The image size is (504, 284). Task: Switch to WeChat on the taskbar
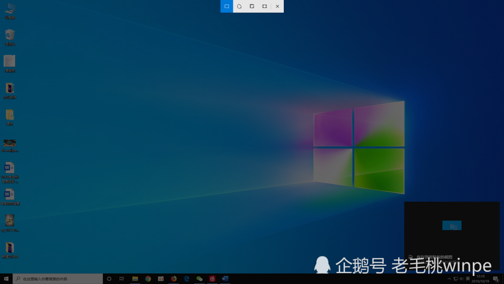(x=199, y=279)
